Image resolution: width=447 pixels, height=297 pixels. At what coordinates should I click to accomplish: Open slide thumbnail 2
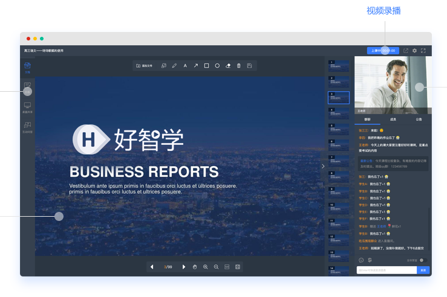click(339, 82)
